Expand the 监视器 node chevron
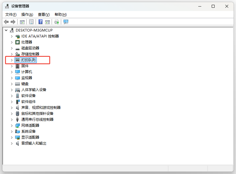Image resolution: width=236 pixels, height=174 pixels. (x=12, y=78)
